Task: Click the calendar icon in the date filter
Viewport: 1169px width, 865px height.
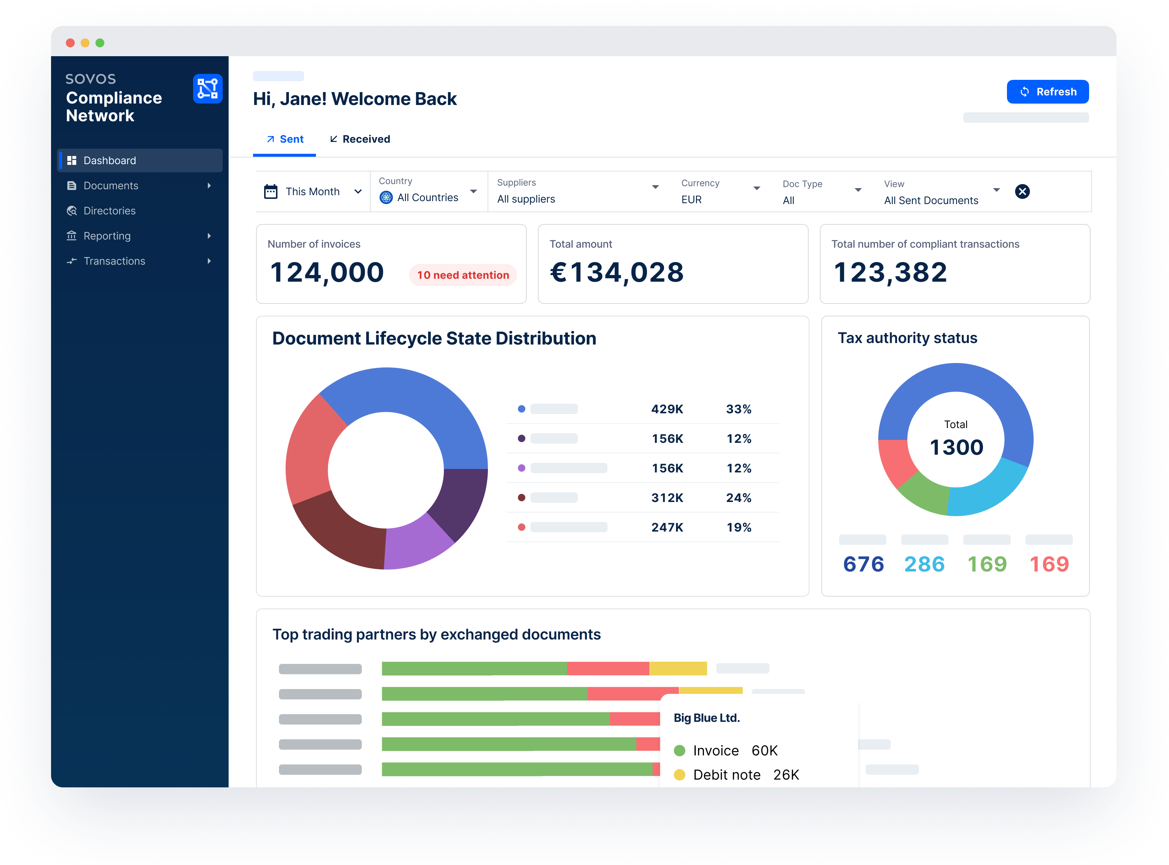Action: [270, 191]
